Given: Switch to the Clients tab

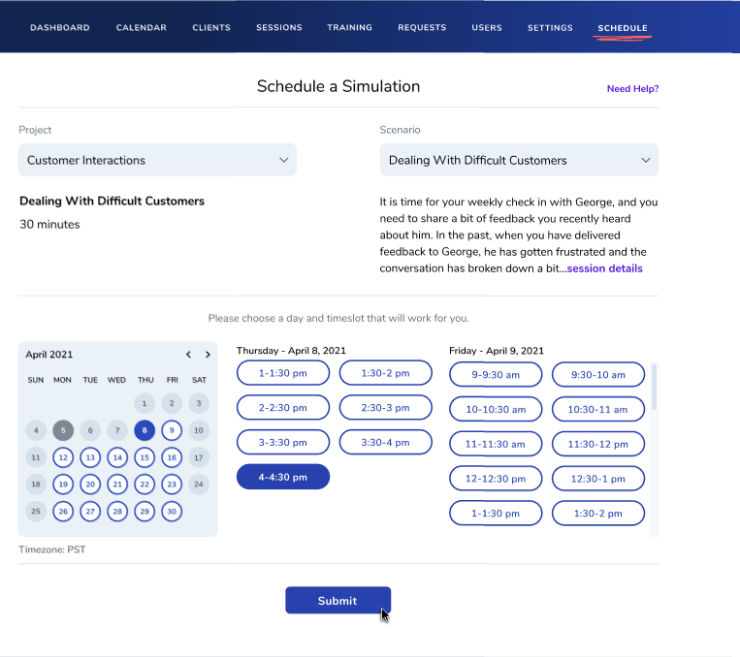Looking at the screenshot, I should pyautogui.click(x=211, y=27).
